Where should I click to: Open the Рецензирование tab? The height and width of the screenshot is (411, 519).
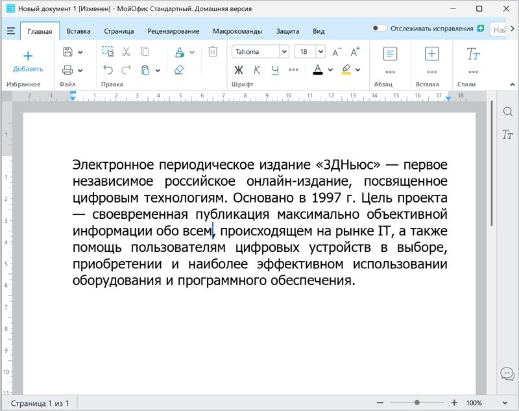click(x=173, y=31)
